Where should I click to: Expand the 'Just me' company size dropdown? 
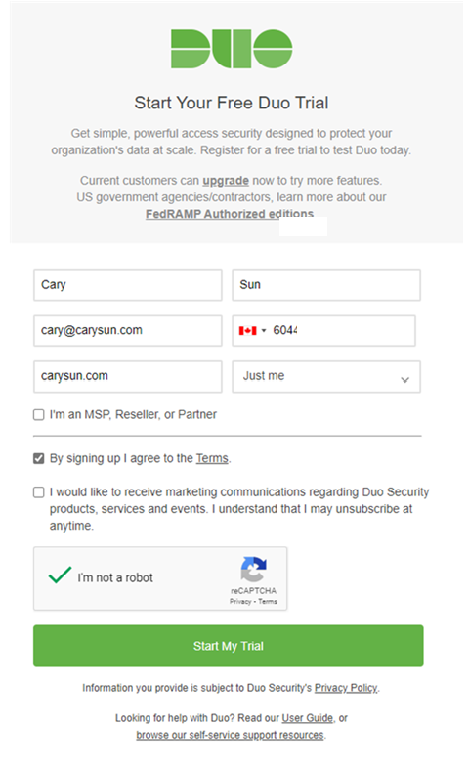326,376
